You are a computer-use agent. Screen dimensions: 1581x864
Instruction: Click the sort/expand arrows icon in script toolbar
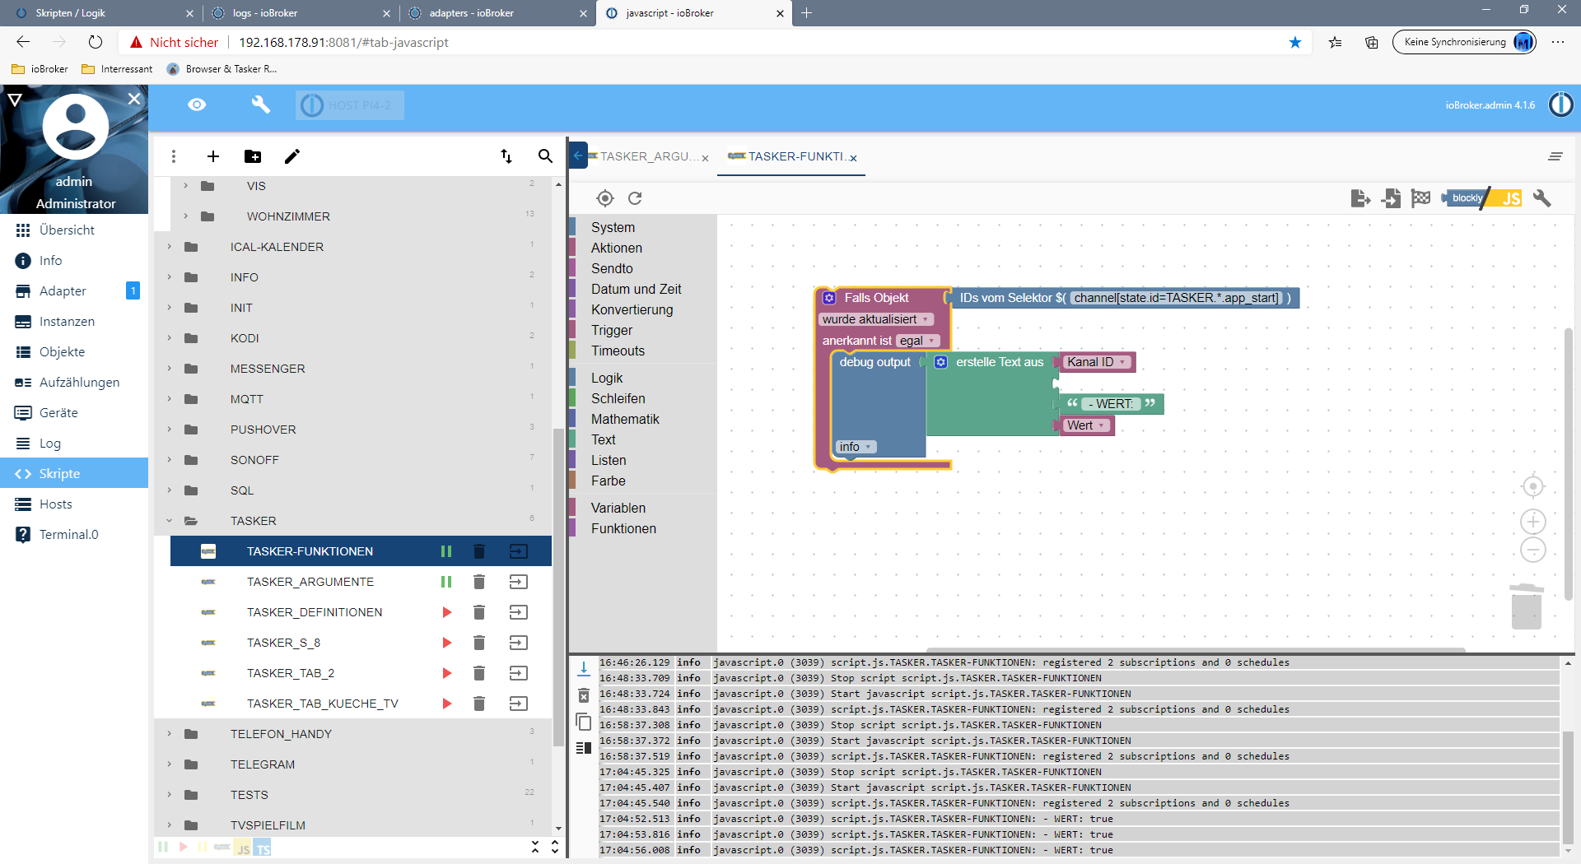point(506,156)
